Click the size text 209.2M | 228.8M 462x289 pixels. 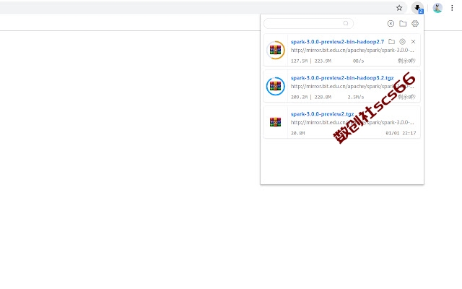(311, 97)
